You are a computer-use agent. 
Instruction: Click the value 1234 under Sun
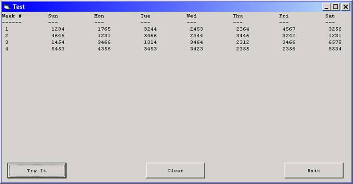click(58, 29)
